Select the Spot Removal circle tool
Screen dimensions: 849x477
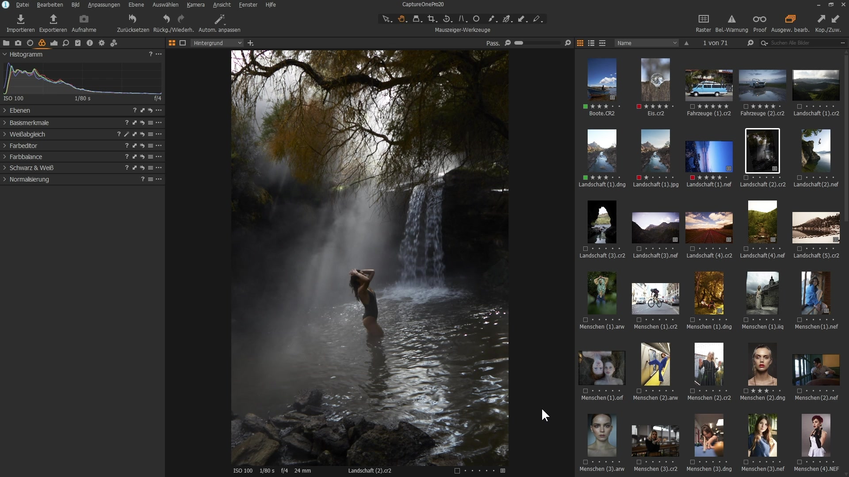point(477,19)
